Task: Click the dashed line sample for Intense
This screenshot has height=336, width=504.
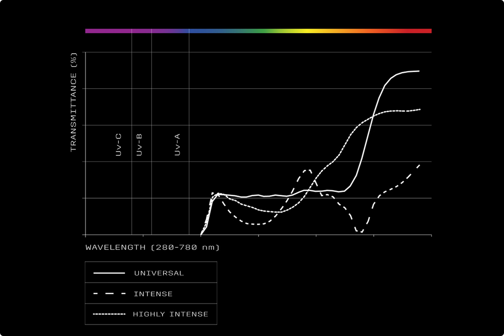Action: tap(109, 294)
